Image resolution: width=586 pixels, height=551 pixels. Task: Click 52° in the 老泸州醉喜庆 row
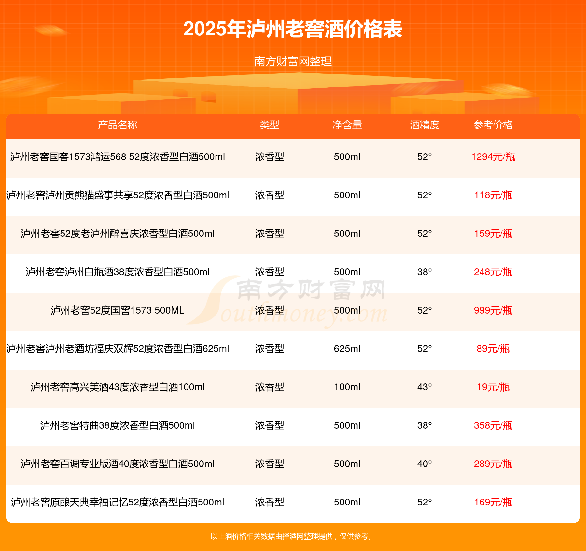[x=425, y=234]
